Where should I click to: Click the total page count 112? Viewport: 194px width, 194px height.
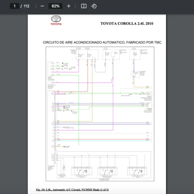click(x=27, y=6)
